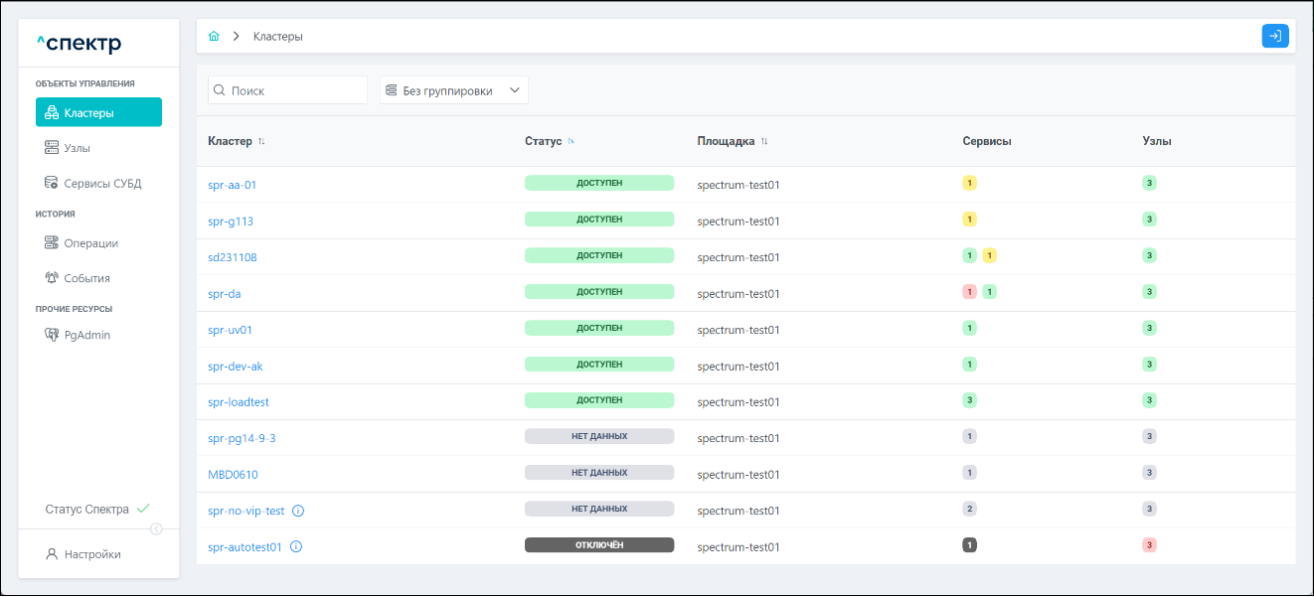Sort table by Кластер column
Screen dimensions: 1314x597
pos(261,141)
